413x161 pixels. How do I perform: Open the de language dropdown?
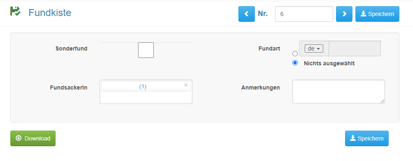coord(314,48)
